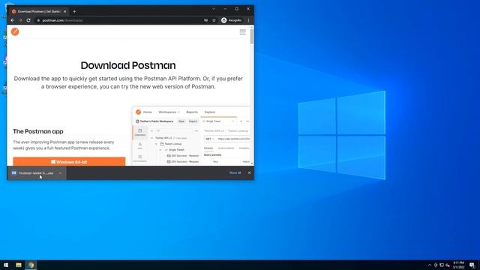Image resolution: width=480 pixels, height=270 pixels.
Task: Open the notification center icon
Action: click(x=472, y=265)
